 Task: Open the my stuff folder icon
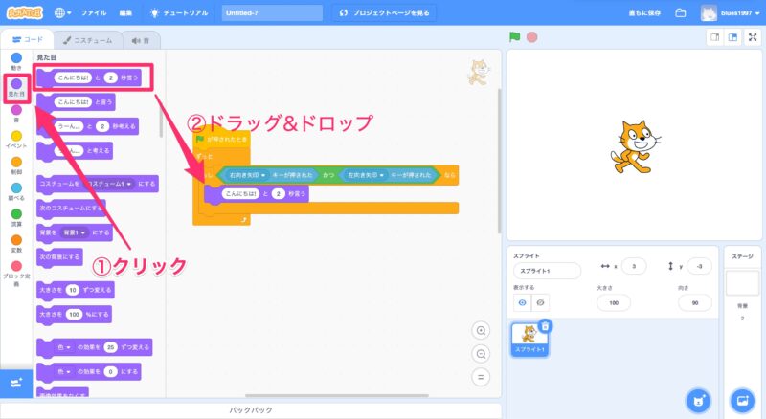pos(681,13)
